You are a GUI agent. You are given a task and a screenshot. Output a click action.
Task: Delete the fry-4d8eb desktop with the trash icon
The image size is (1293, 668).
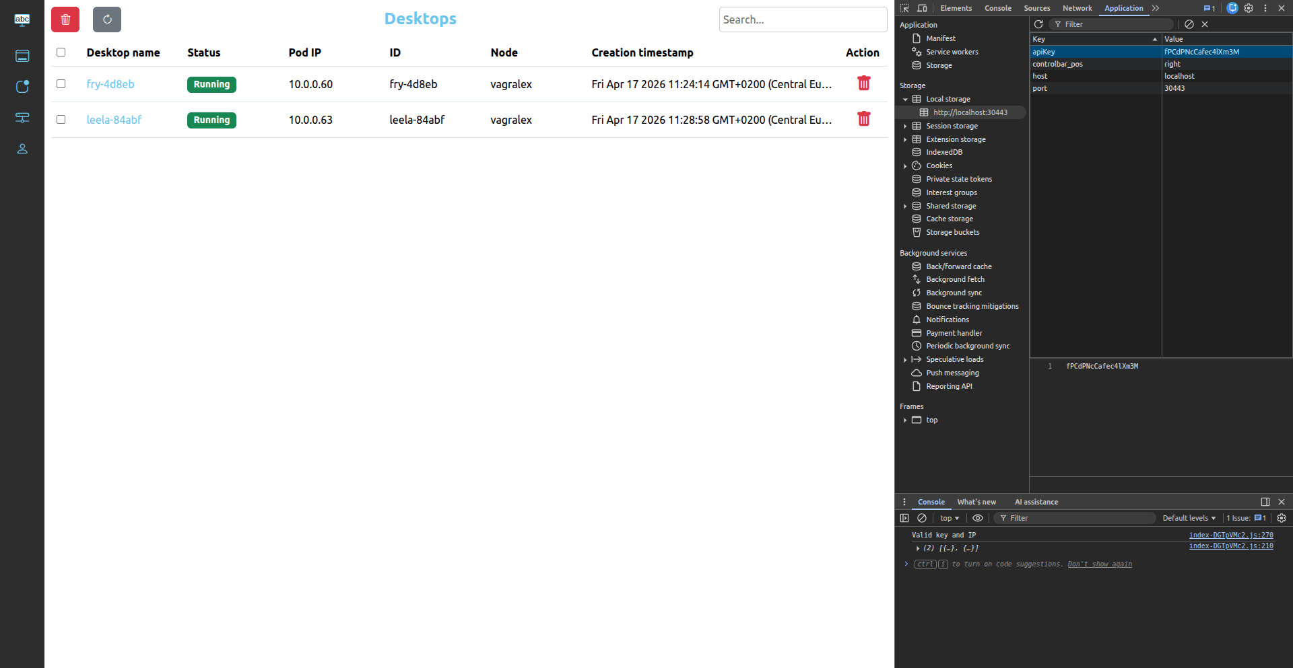[x=863, y=83]
